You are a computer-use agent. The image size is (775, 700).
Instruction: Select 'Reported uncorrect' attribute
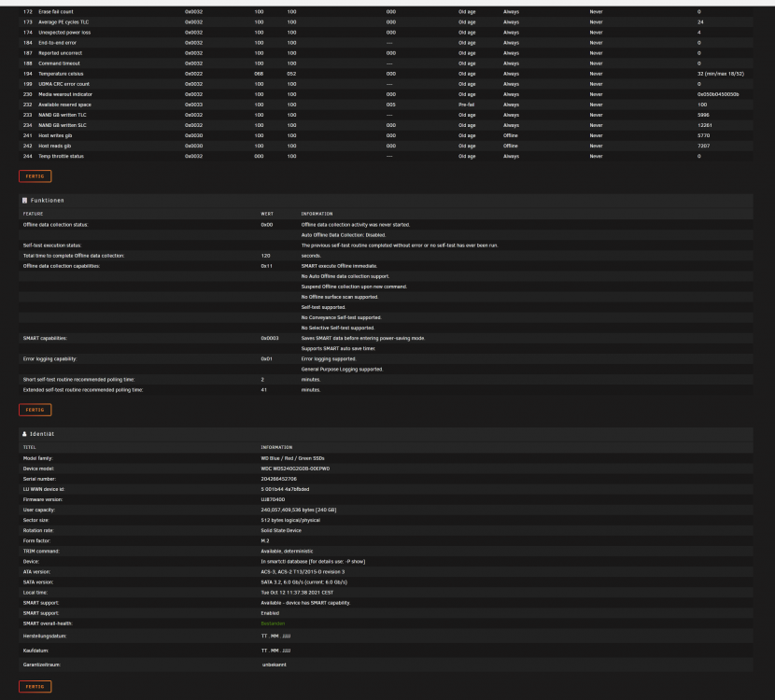[61, 53]
